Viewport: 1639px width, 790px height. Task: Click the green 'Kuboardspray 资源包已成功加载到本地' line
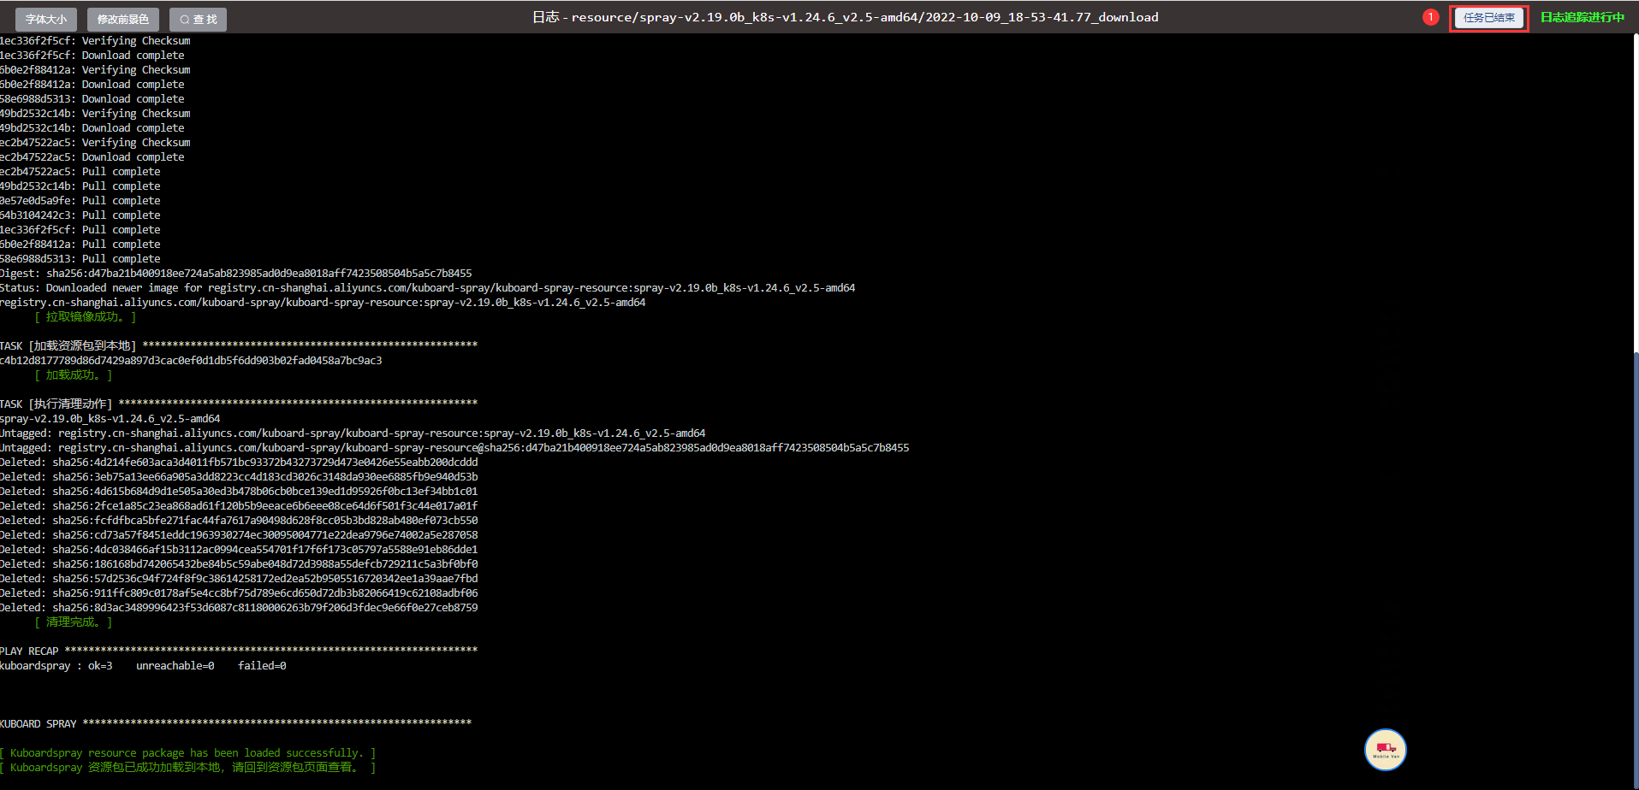pos(187,768)
